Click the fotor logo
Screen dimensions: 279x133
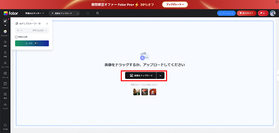pyautogui.click(x=11, y=13)
